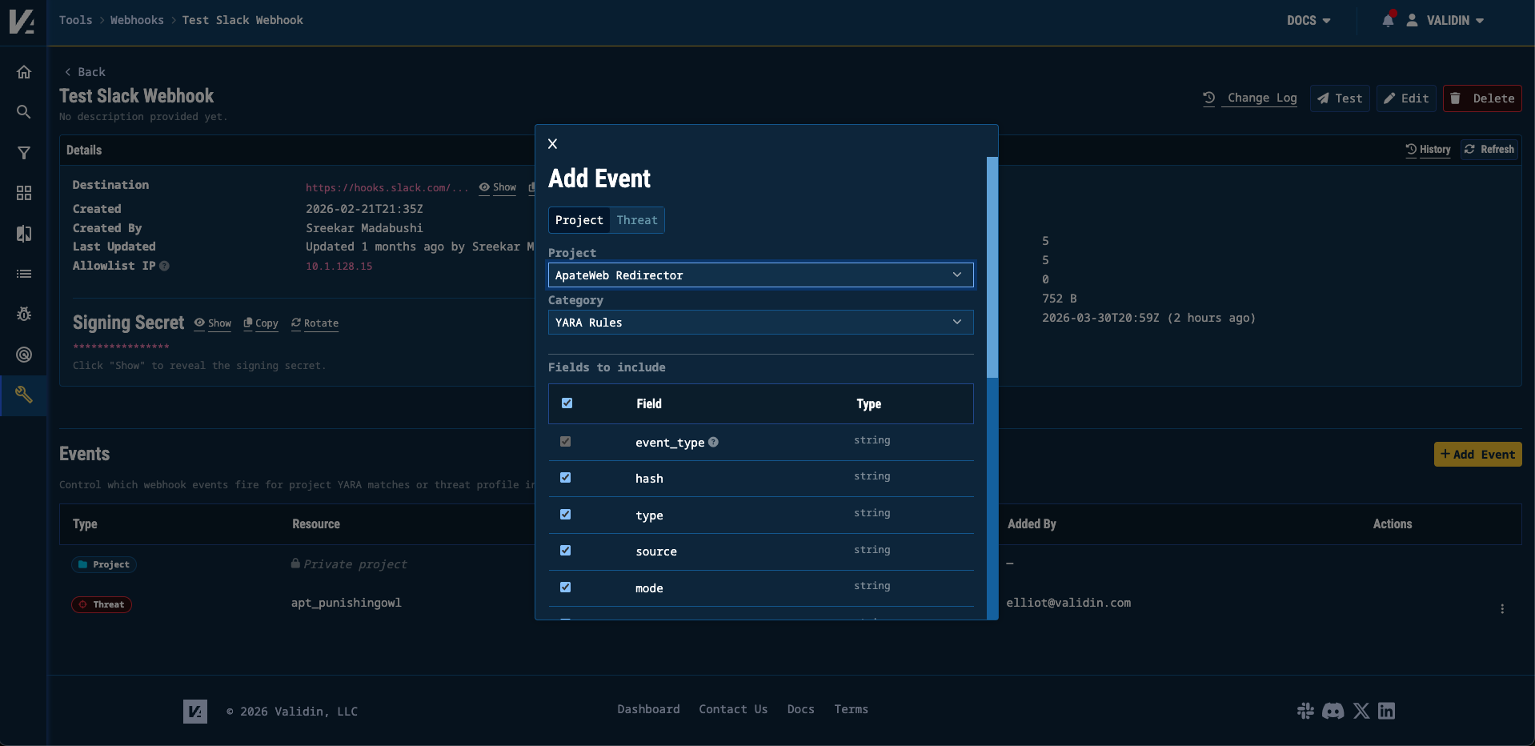The image size is (1535, 746).
Task: Switch to the Threat tab in Add Event
Action: pyautogui.click(x=636, y=220)
